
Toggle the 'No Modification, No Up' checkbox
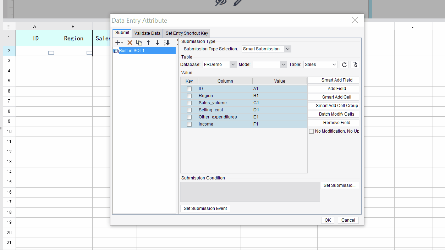pyautogui.click(x=311, y=131)
